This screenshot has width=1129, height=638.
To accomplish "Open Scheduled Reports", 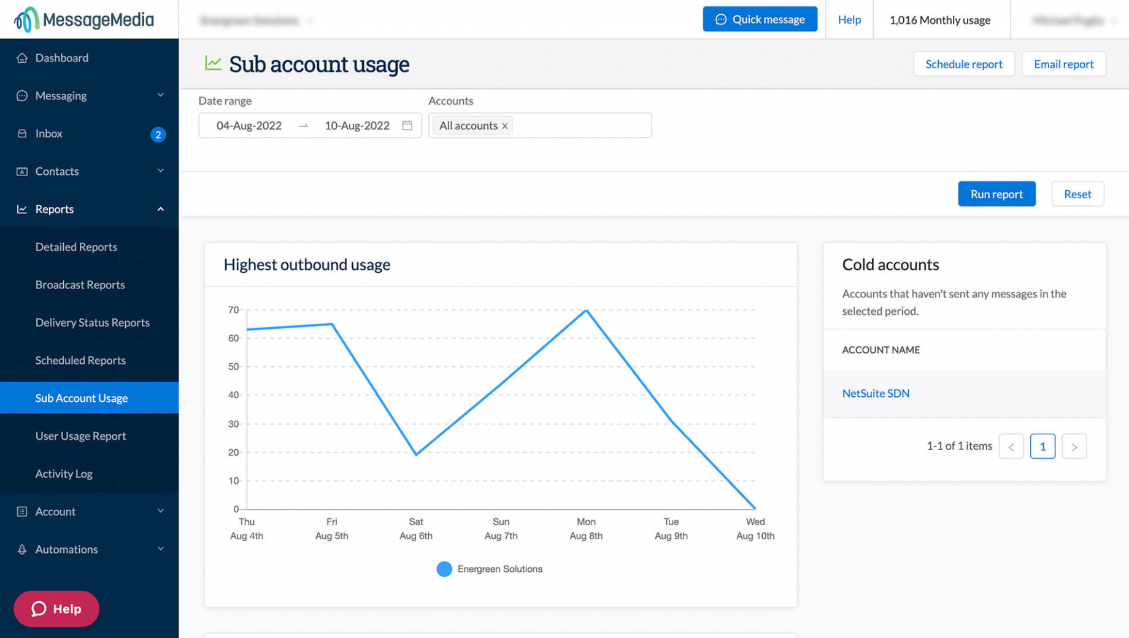I will 80,360.
